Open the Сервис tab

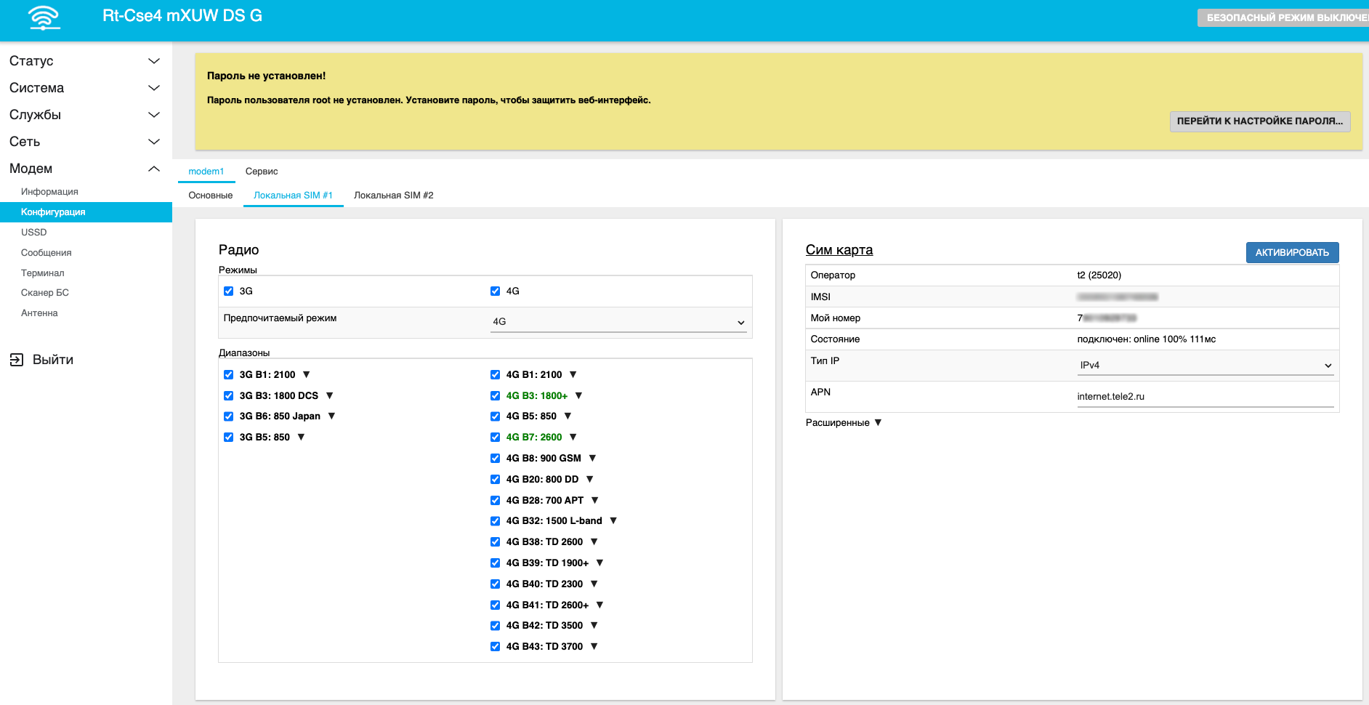tap(262, 172)
